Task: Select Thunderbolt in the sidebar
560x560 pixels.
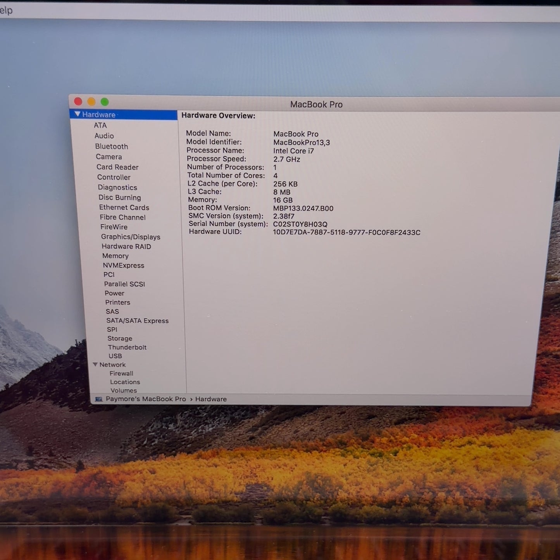Action: click(127, 347)
